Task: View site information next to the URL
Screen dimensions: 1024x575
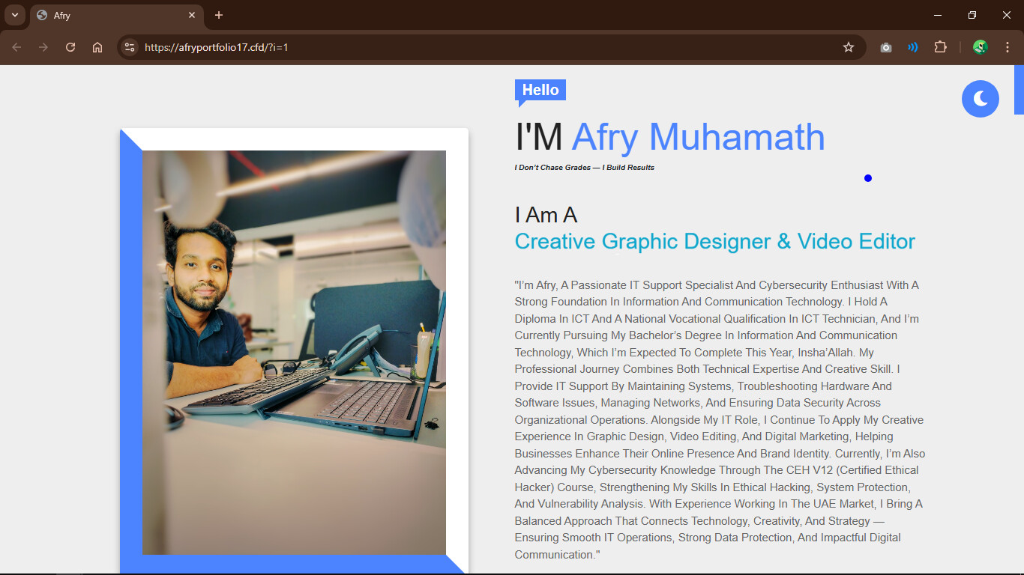Action: pyautogui.click(x=130, y=47)
